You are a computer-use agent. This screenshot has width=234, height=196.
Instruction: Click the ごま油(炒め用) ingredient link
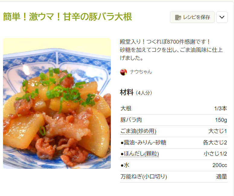coord(138,131)
